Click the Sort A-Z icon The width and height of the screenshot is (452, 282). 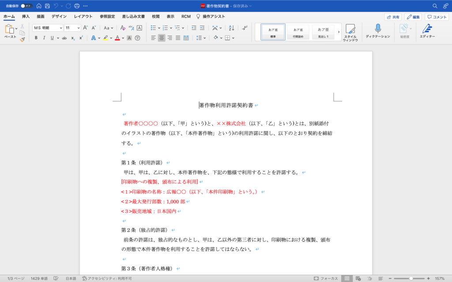coord(231,28)
